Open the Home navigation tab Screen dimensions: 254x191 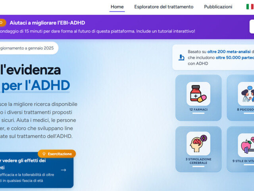click(x=117, y=7)
